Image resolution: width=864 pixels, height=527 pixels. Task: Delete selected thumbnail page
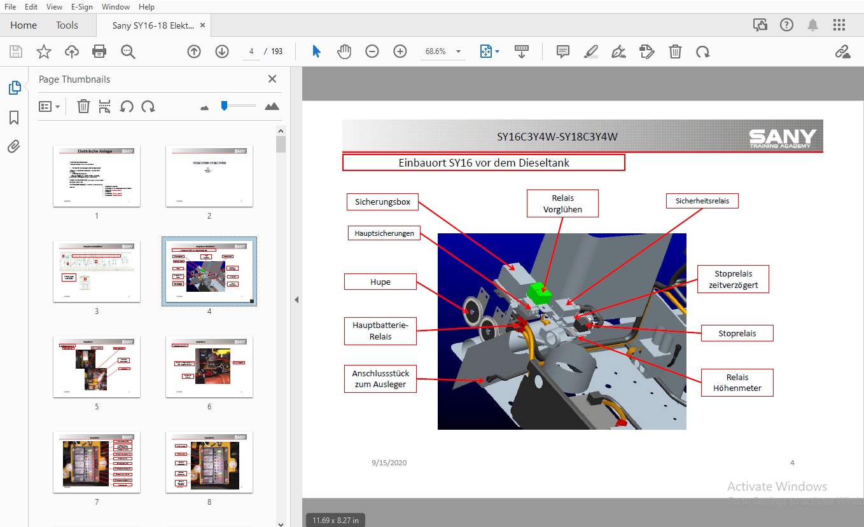(x=83, y=106)
